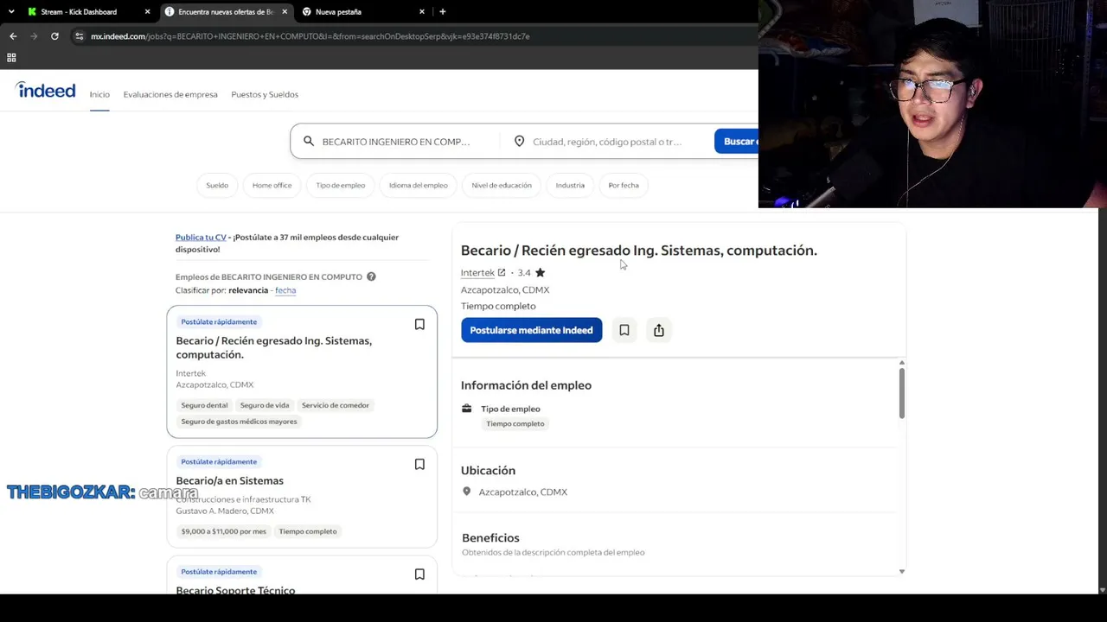Bookmark the Becario/a en Sistemas job card
Screen dimensions: 1107x622
pyautogui.click(x=419, y=465)
